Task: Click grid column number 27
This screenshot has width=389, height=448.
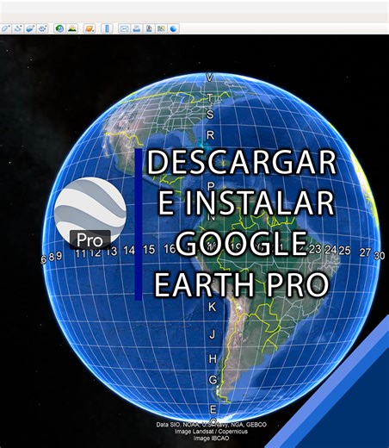Action: (365, 252)
